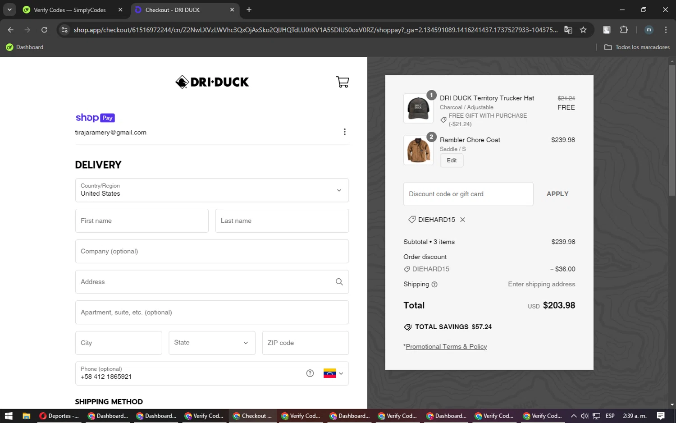The image size is (676, 423).
Task: Open the Windows notification center
Action: point(661,416)
